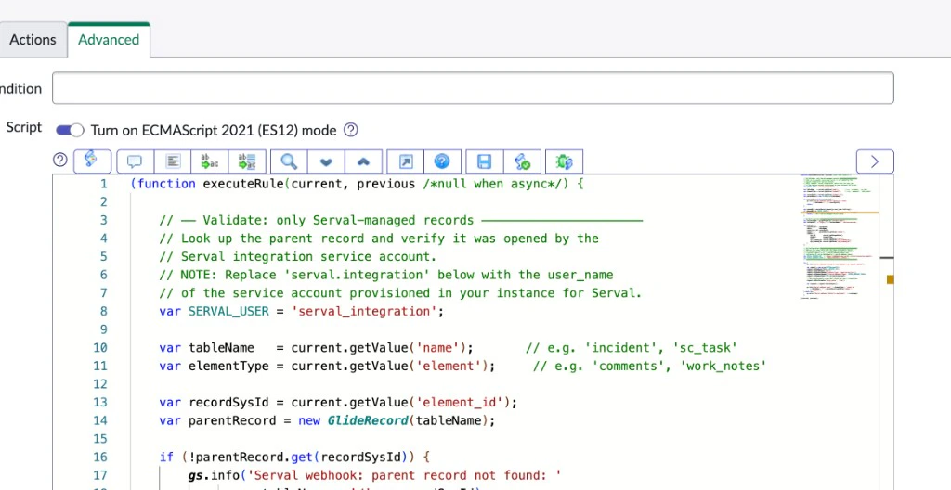This screenshot has width=951, height=490.
Task: Click help icon left of editor toolbar
Action: tap(60, 160)
